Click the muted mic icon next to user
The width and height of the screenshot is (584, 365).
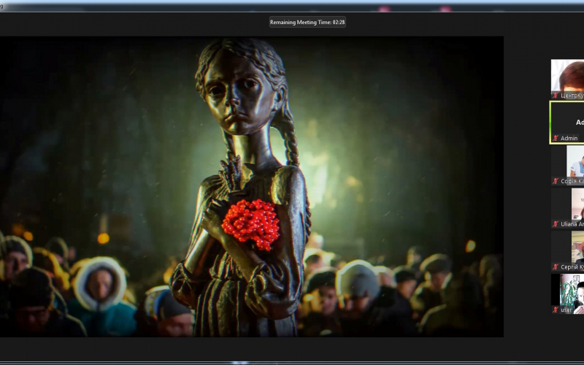click(x=556, y=310)
